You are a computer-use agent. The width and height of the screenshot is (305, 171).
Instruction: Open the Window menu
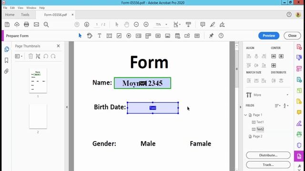click(31, 8)
